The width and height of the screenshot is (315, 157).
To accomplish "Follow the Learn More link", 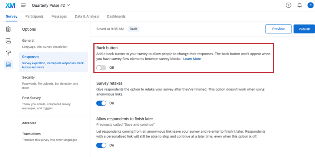I will pos(192,59).
